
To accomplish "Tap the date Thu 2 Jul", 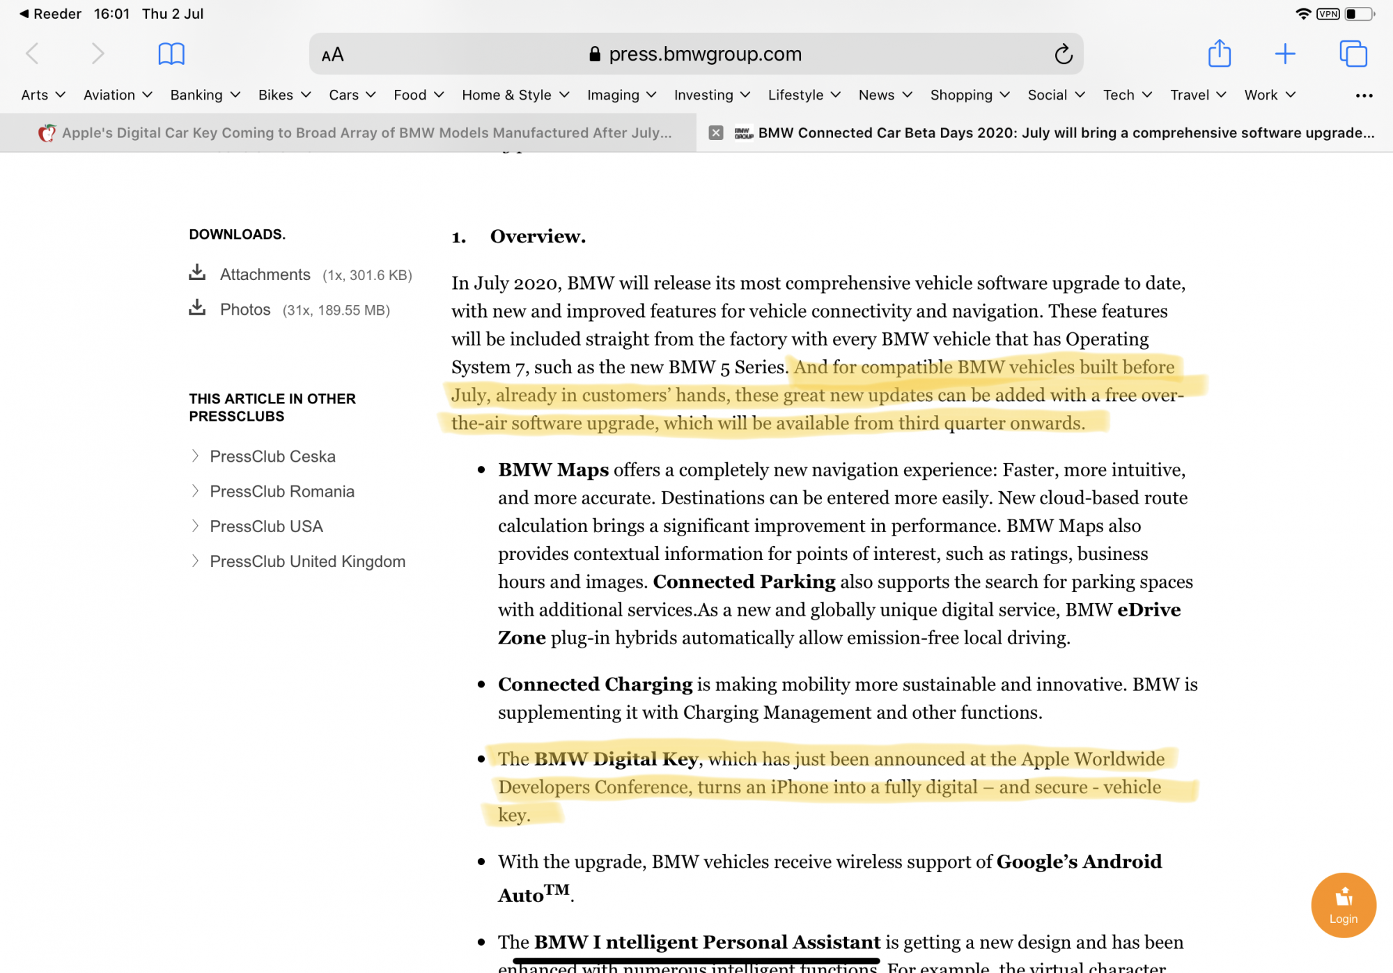I will click(173, 14).
